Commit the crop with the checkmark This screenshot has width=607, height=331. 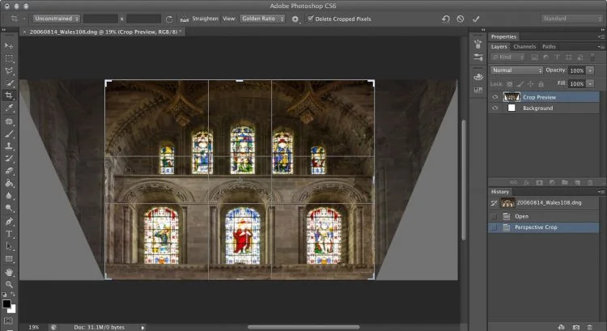(476, 19)
